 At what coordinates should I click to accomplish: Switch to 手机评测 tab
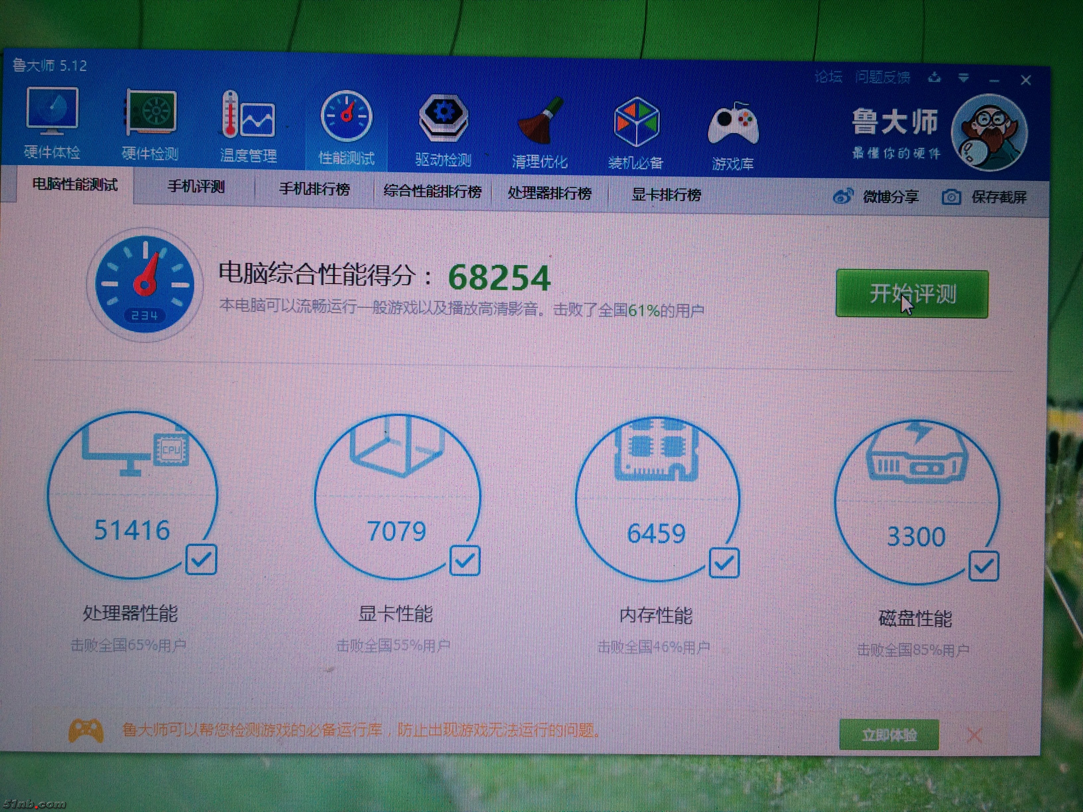coord(196,186)
